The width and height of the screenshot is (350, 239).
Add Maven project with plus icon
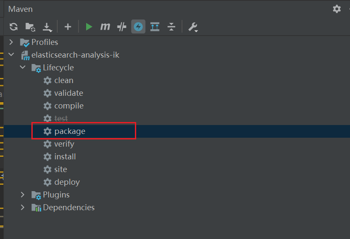[67, 27]
